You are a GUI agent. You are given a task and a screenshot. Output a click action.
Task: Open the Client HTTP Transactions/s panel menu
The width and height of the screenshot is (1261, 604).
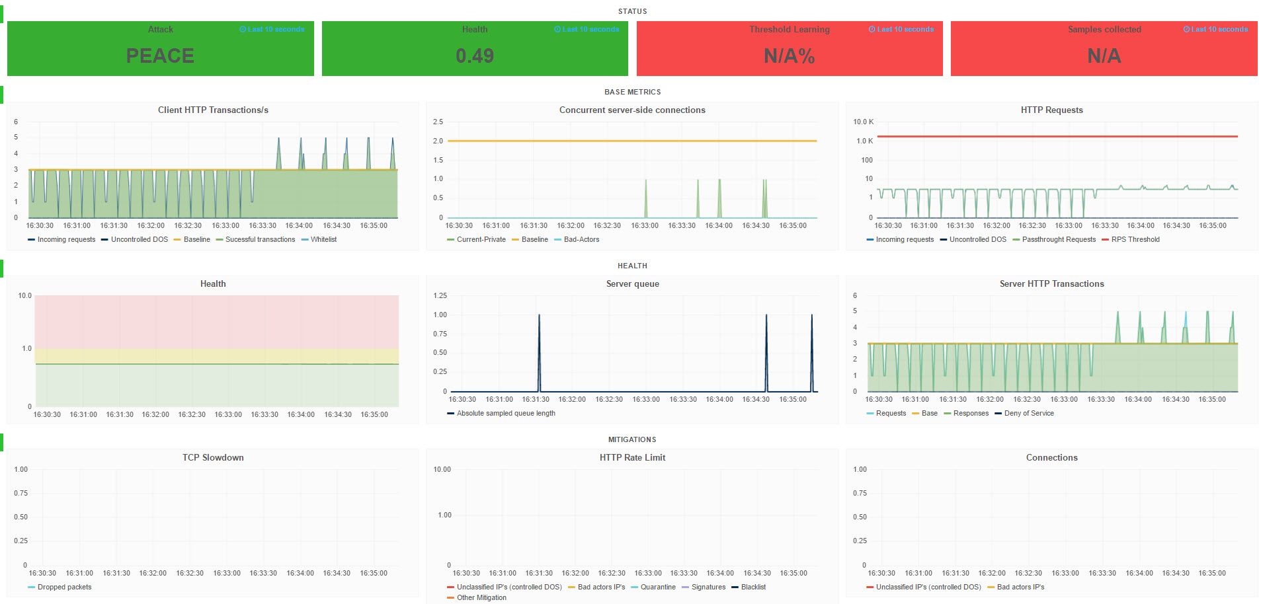(213, 110)
